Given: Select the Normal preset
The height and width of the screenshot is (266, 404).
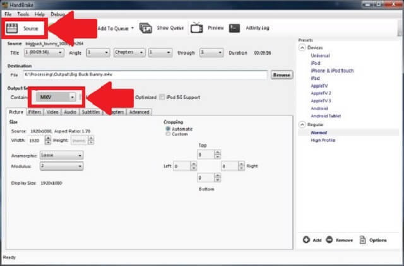Looking at the screenshot, I should [x=319, y=132].
